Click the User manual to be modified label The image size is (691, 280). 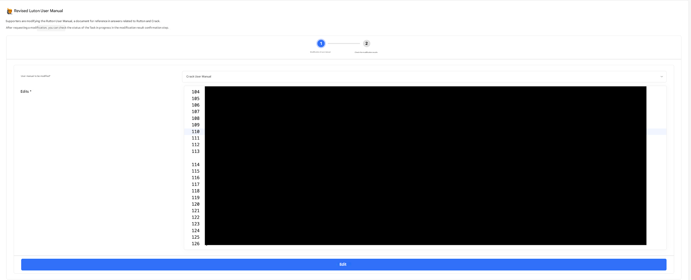click(35, 76)
